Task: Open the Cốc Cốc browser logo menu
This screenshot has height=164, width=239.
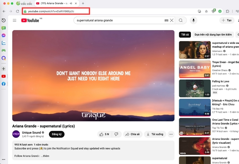Action: [24, 3]
